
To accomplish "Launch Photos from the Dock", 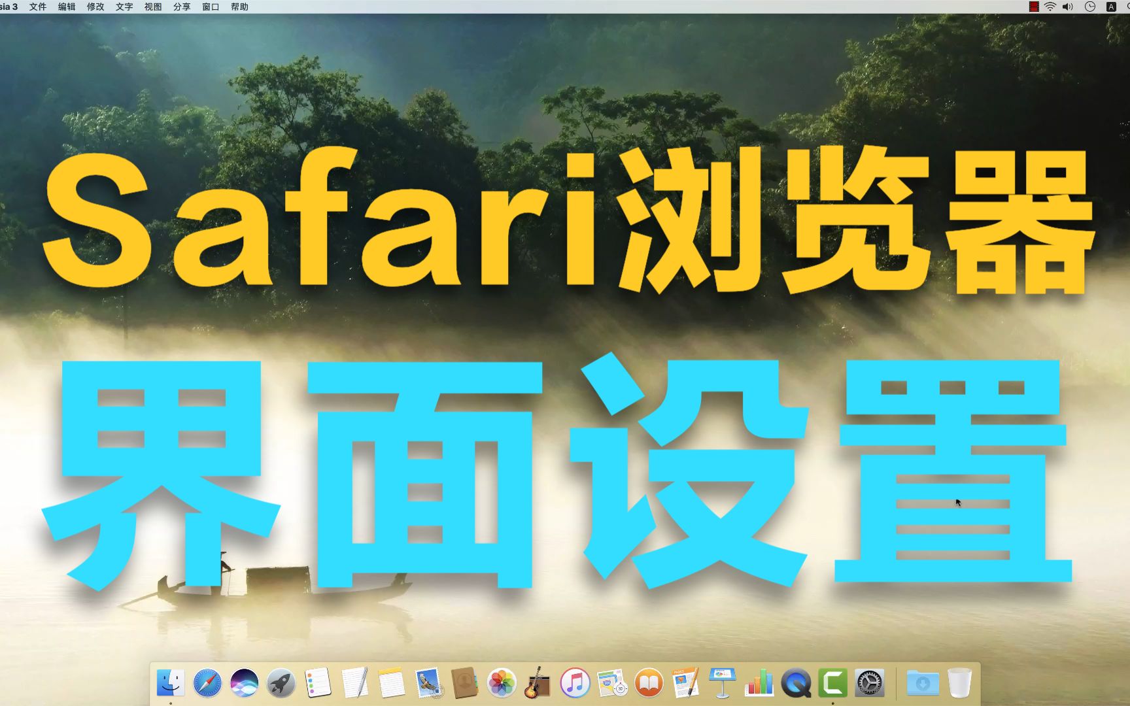I will 502,683.
